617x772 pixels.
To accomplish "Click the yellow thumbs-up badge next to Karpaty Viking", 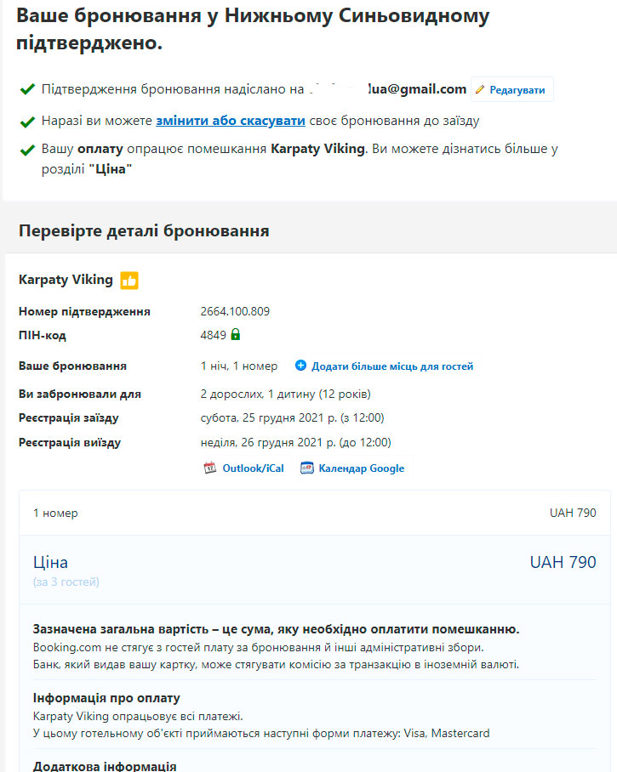I will click(x=129, y=280).
